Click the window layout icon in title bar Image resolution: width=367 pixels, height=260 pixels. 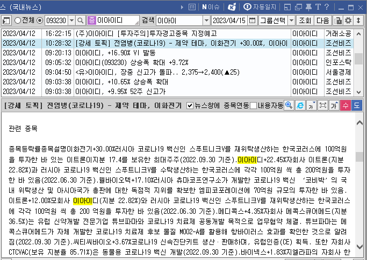pyautogui.click(x=287, y=8)
